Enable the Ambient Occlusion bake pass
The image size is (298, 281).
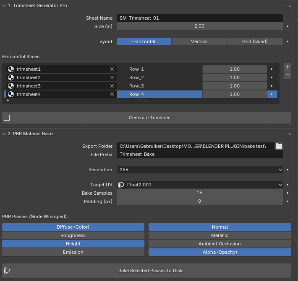(x=220, y=244)
